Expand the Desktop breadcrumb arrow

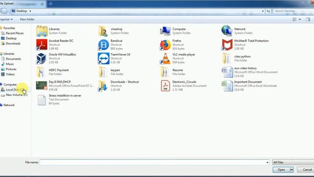pyautogui.click(x=30, y=11)
